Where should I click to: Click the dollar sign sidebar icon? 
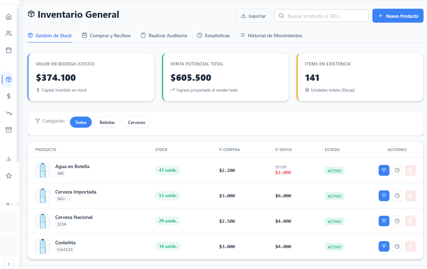click(9, 96)
